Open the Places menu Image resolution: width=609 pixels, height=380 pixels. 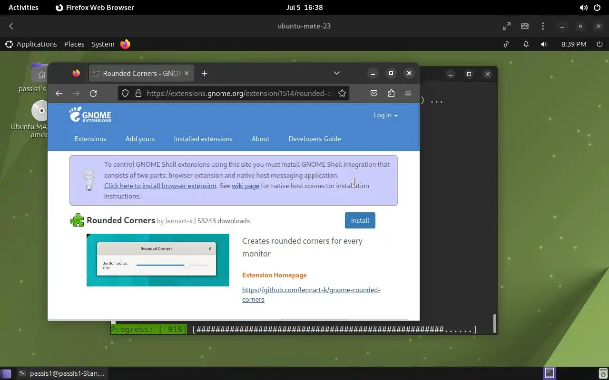(74, 44)
